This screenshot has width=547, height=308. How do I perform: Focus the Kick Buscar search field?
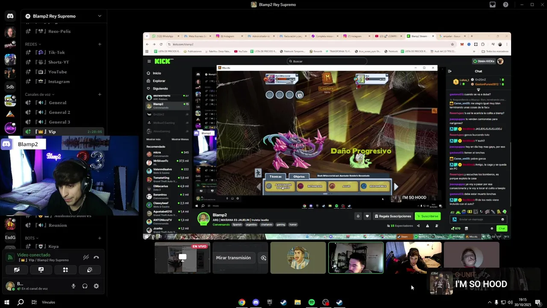point(327,61)
